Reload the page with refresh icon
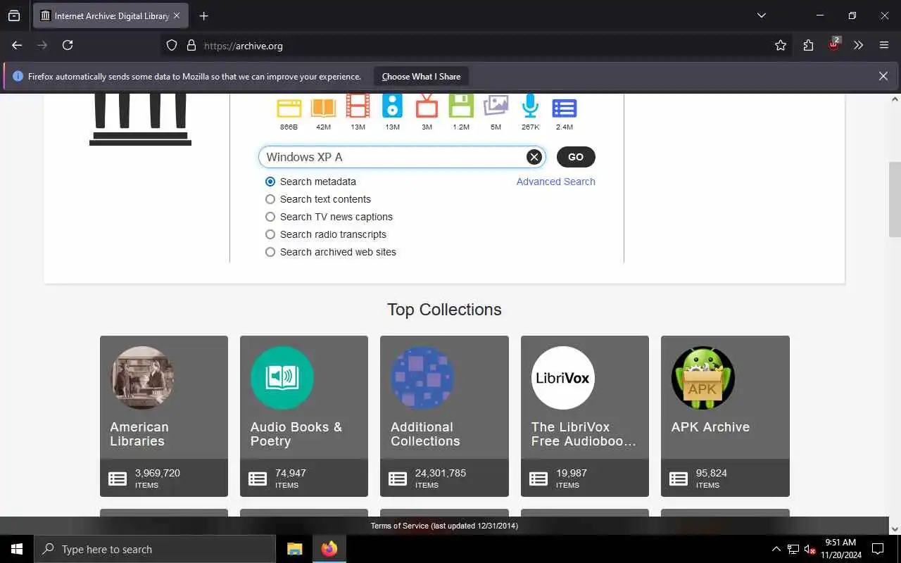The image size is (901, 563). tap(68, 45)
